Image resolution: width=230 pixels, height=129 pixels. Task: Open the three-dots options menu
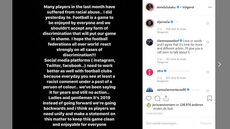click(210, 7)
